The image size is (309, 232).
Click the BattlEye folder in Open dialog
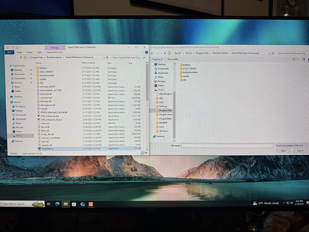tap(185, 64)
